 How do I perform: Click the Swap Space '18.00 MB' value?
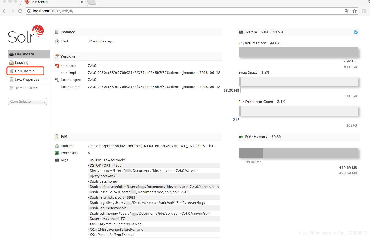tap(231, 90)
